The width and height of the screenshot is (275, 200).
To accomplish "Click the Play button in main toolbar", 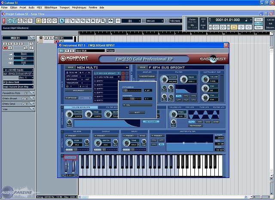I will (44, 21).
